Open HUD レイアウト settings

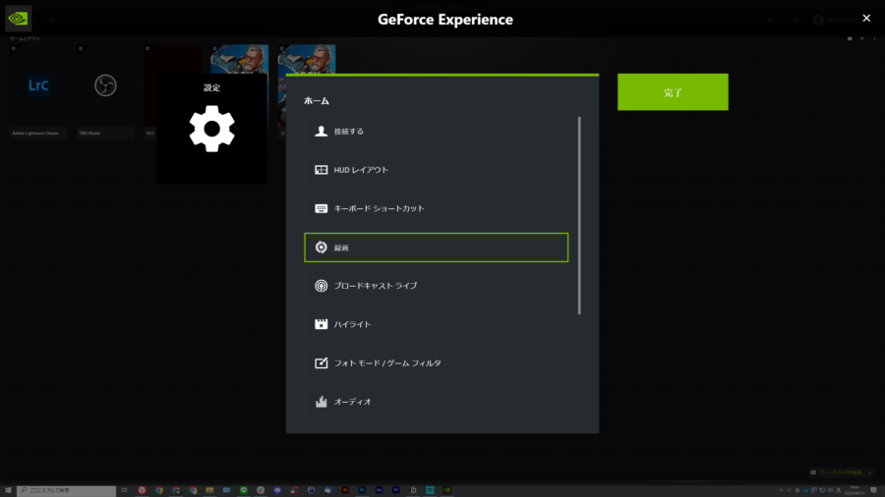click(436, 170)
